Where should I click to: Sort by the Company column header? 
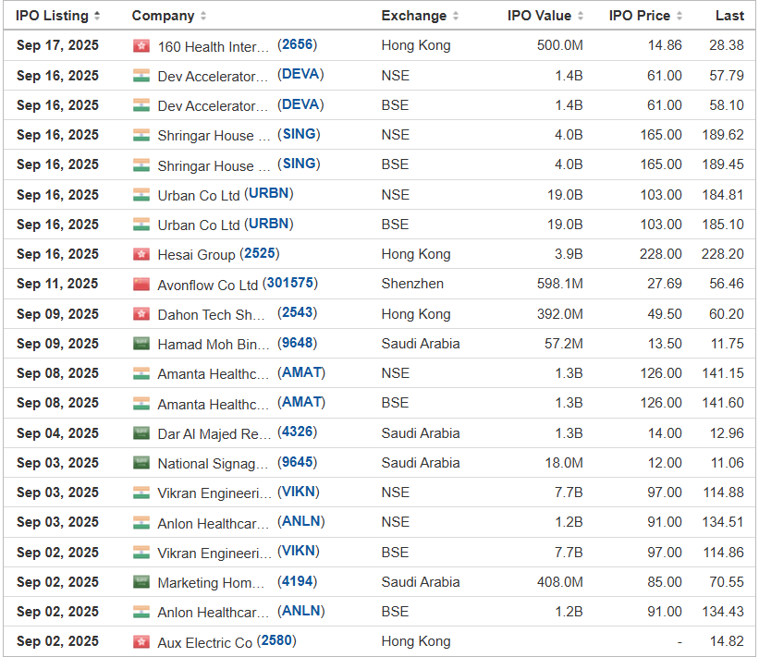169,16
